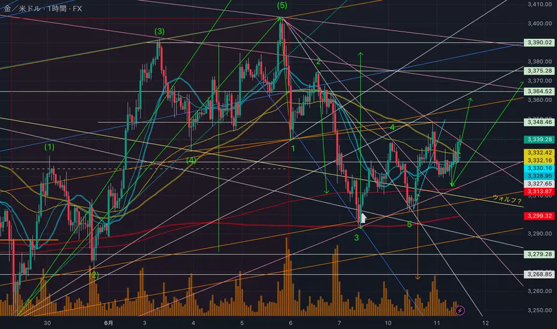Click the 3,268.85 price level label
The height and width of the screenshot is (329, 557).
(x=539, y=274)
